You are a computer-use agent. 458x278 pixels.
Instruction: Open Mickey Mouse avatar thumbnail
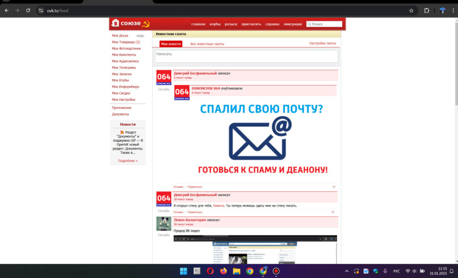163,224
